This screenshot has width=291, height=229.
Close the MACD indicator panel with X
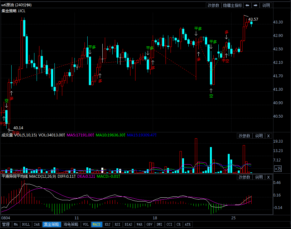268,177
